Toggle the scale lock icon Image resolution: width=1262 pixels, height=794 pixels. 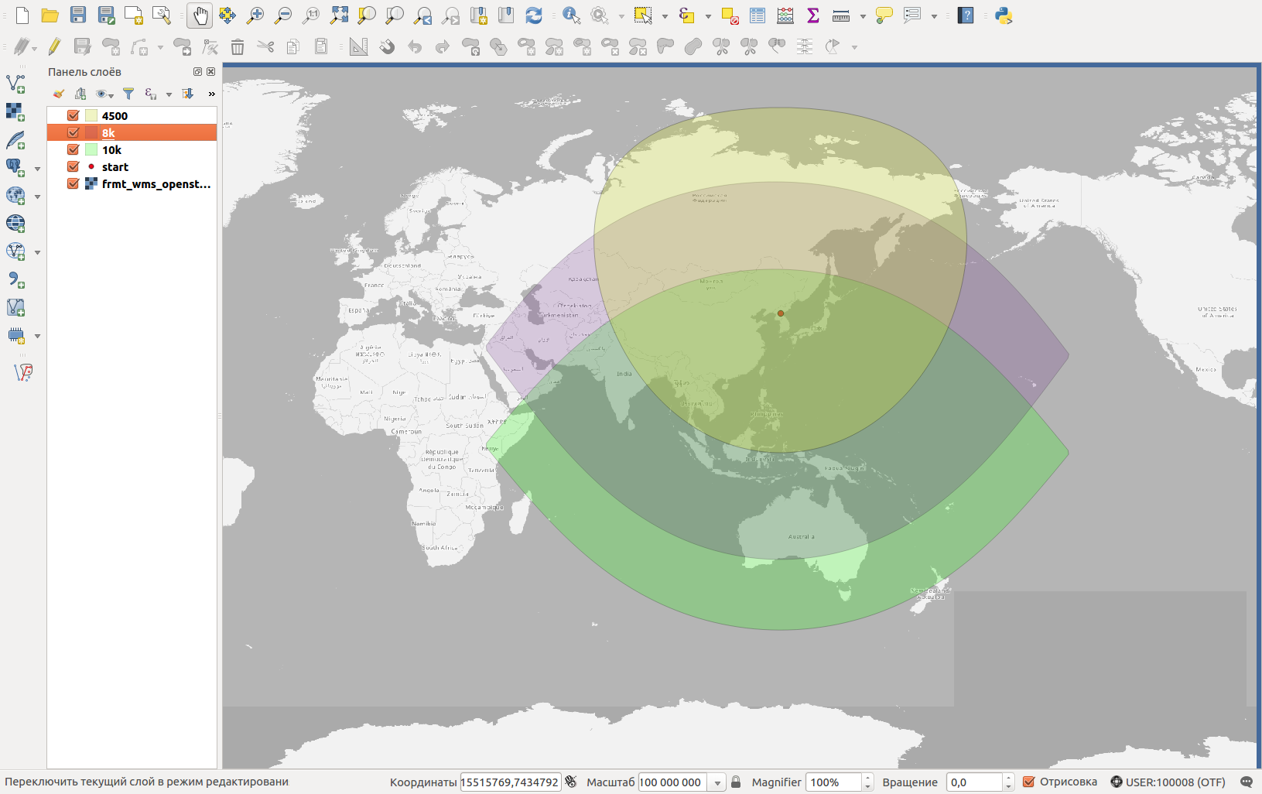tap(736, 782)
